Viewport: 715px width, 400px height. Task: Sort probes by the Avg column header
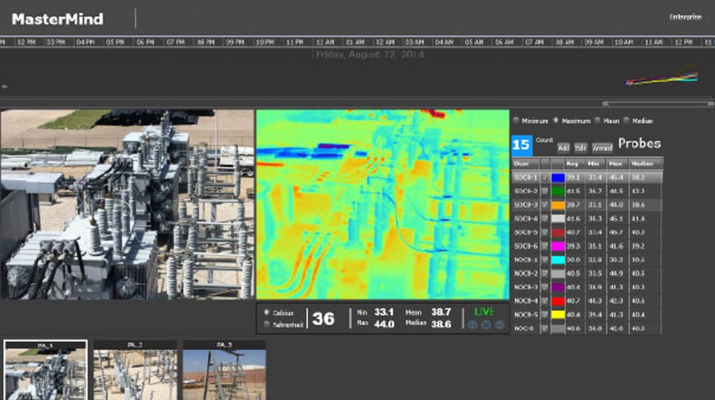(572, 164)
